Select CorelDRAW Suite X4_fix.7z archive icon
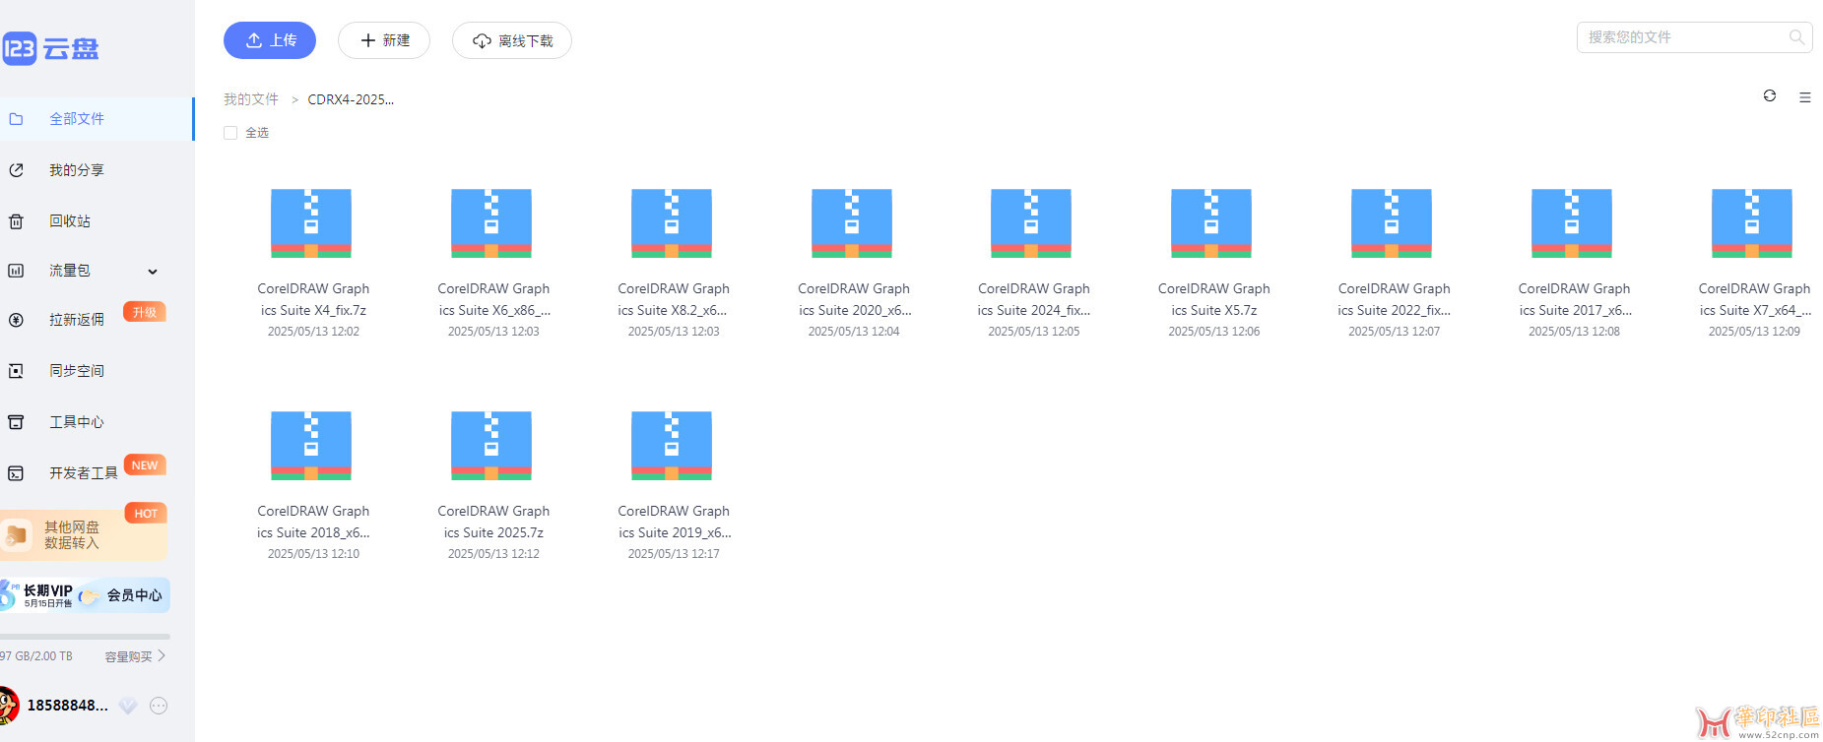The width and height of the screenshot is (1823, 742). pyautogui.click(x=311, y=223)
